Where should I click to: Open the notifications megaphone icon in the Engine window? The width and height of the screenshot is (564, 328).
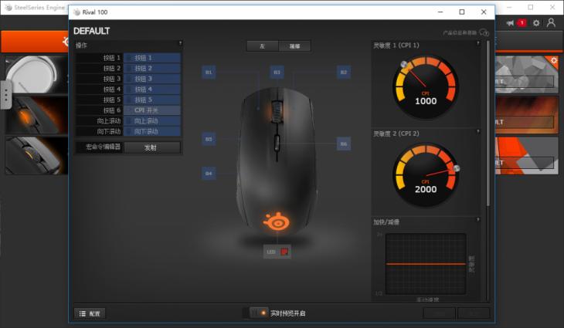click(x=510, y=23)
